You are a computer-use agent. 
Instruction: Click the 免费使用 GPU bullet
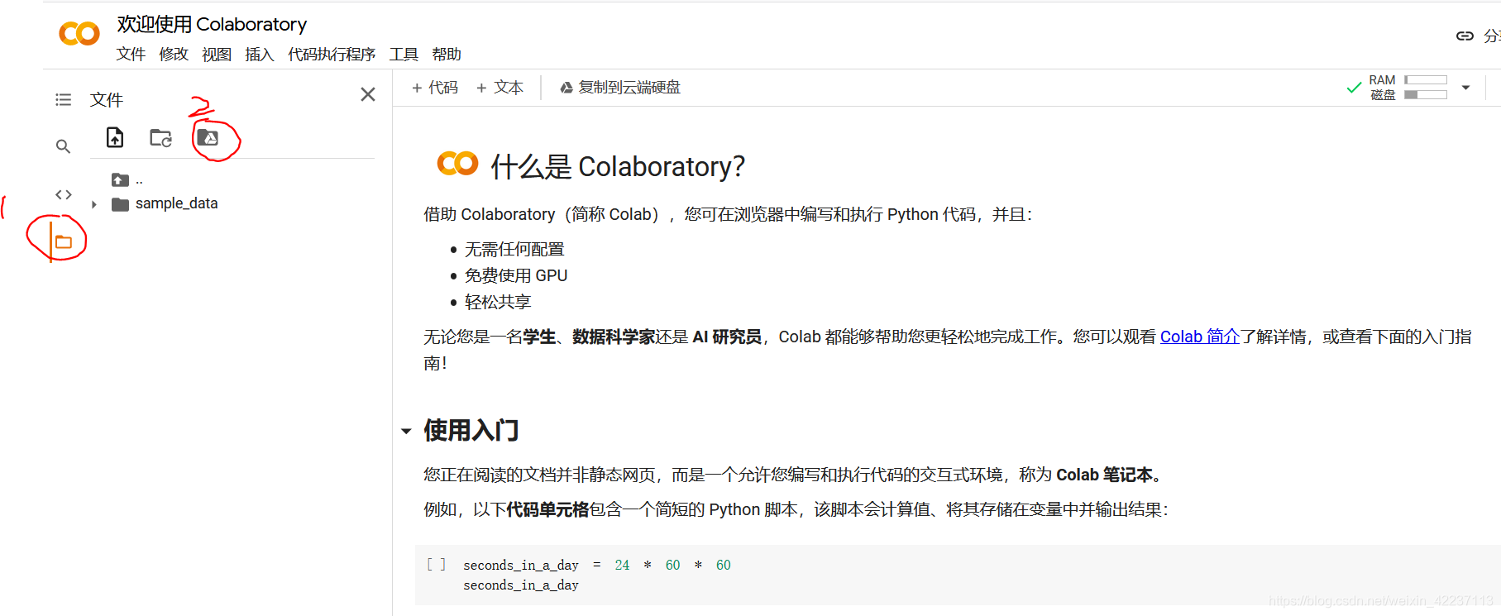click(x=516, y=275)
